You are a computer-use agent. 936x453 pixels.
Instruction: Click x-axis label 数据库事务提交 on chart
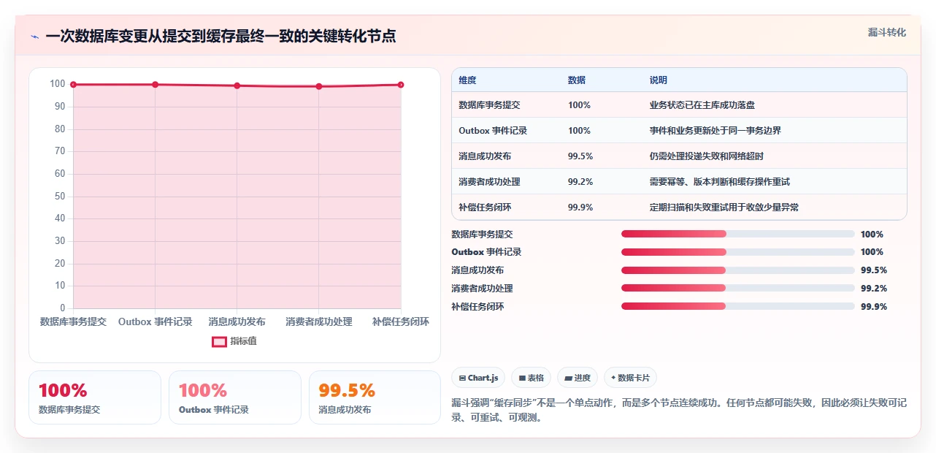(x=73, y=321)
